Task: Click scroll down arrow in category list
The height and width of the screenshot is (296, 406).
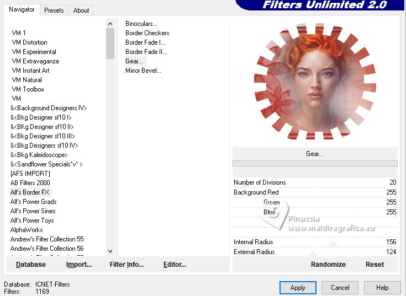Action: pos(110,251)
